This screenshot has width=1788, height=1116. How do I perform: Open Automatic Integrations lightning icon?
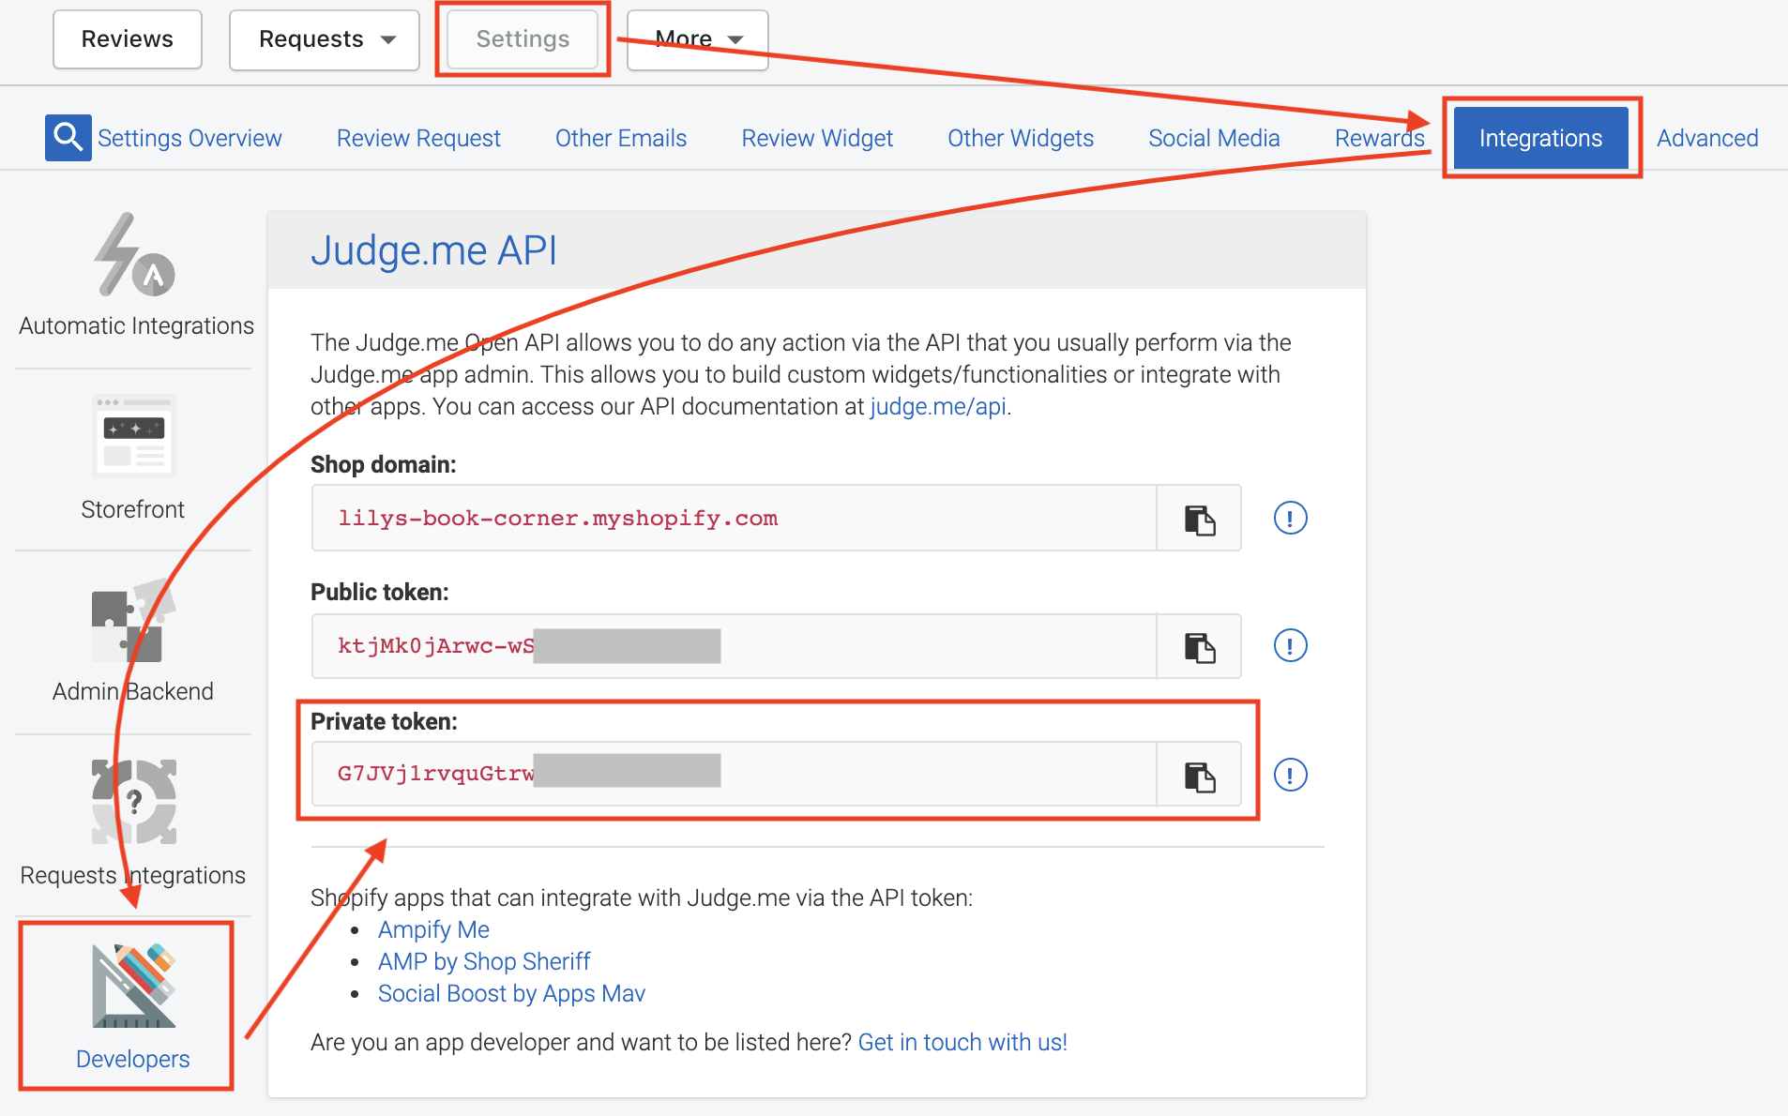tap(134, 254)
